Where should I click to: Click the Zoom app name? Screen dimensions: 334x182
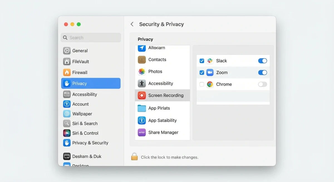coord(222,73)
